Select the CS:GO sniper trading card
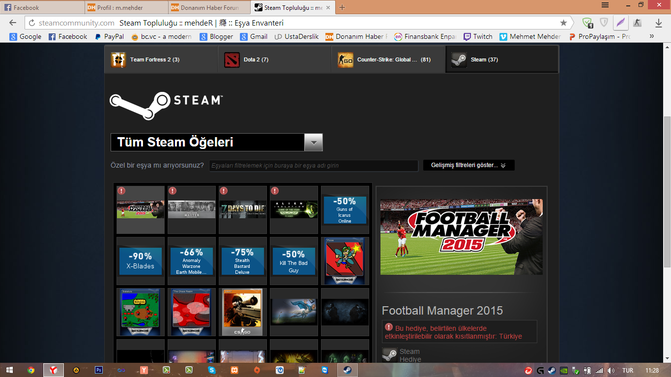This screenshot has height=377, width=671. point(243,312)
